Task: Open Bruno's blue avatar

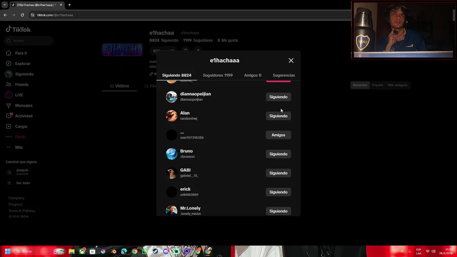Action: click(x=171, y=154)
